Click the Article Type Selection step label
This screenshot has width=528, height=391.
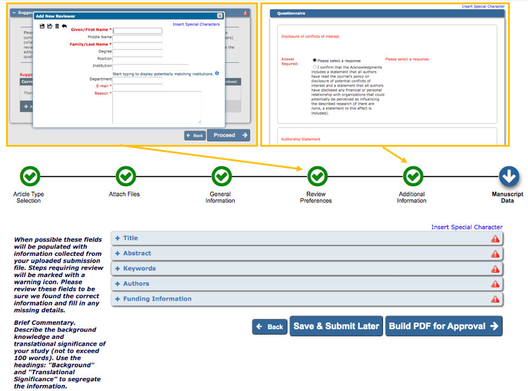click(29, 197)
